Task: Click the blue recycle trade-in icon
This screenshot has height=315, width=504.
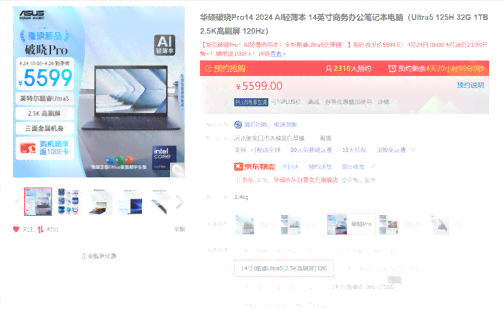Action: [239, 125]
